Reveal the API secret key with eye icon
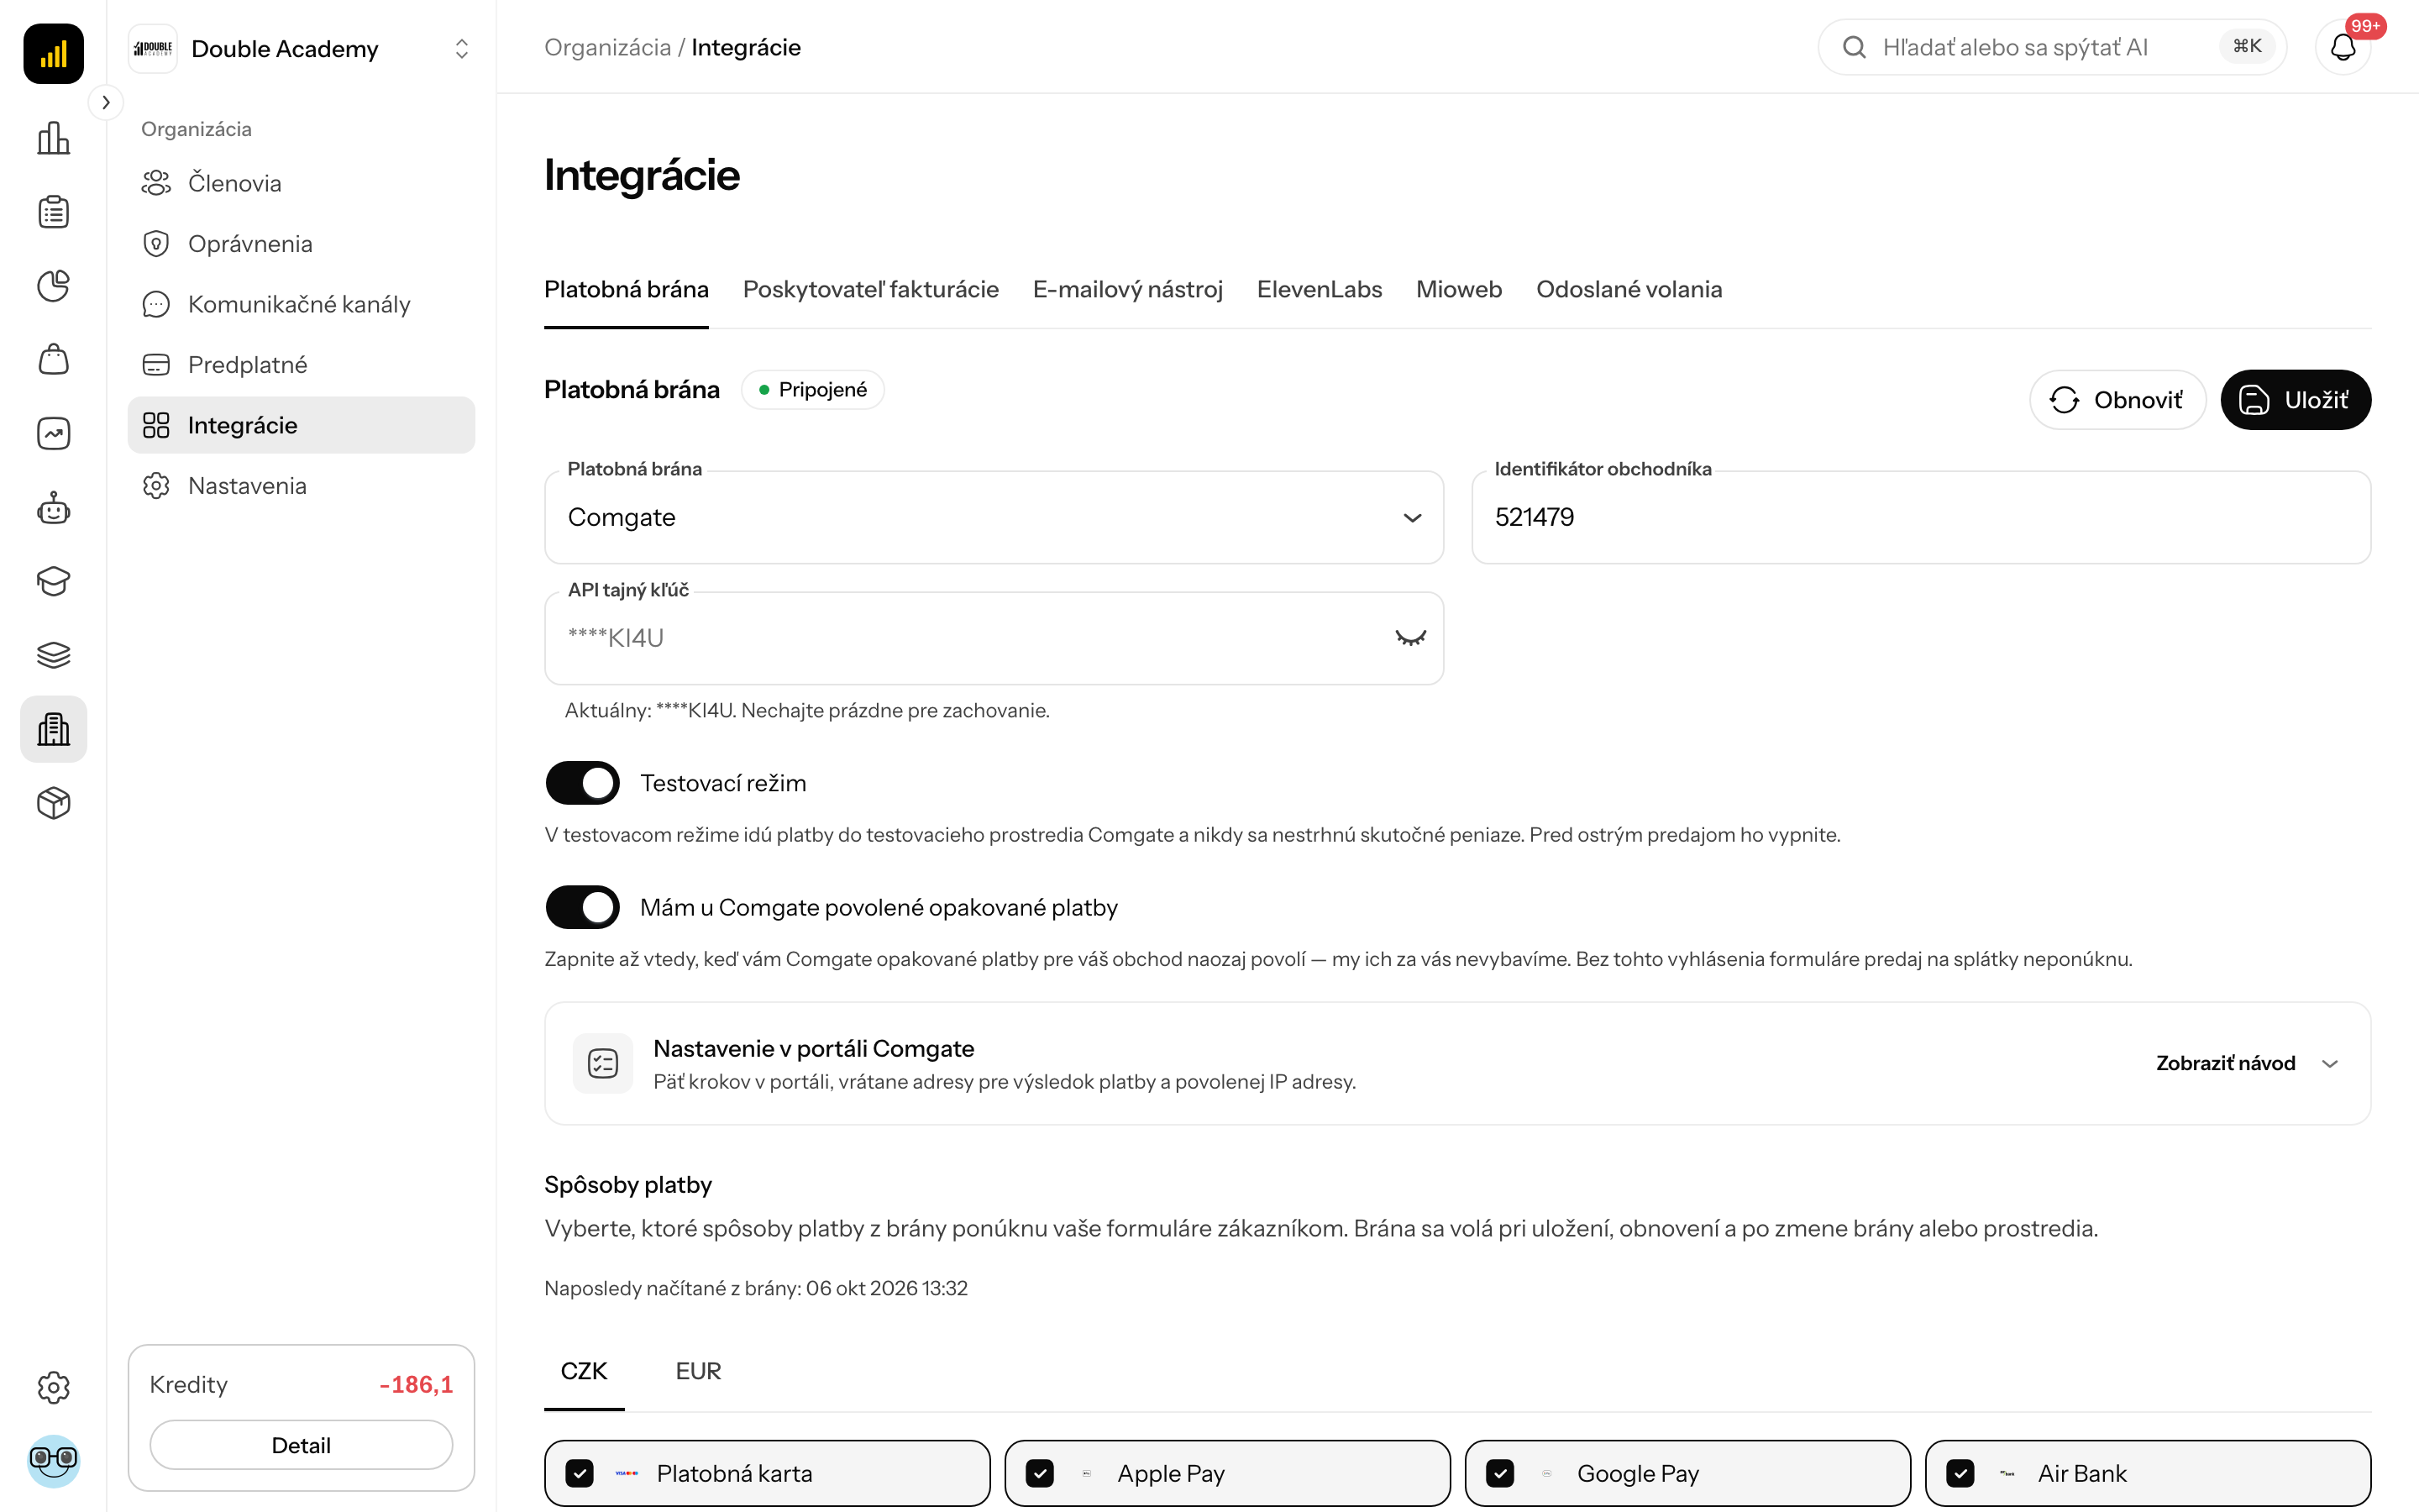Image resolution: width=2419 pixels, height=1512 pixels. point(1410,638)
